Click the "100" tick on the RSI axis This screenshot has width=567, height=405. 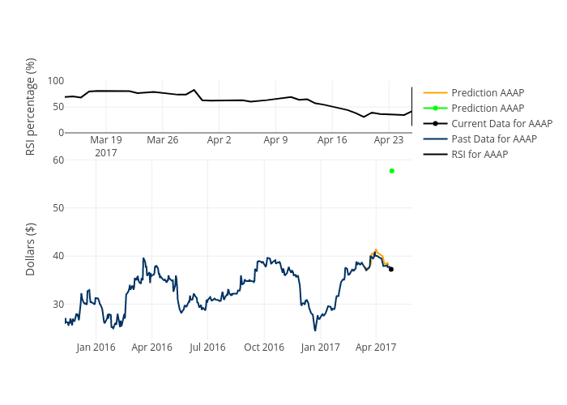[55, 80]
